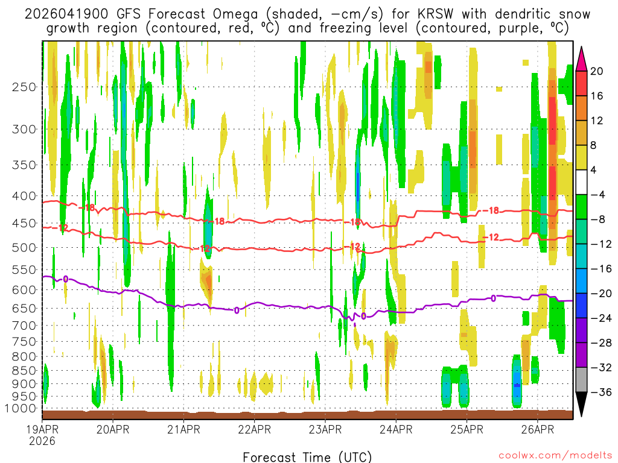Click the 23APR time axis label
Viewport: 618px width, 463px height.
click(x=325, y=429)
